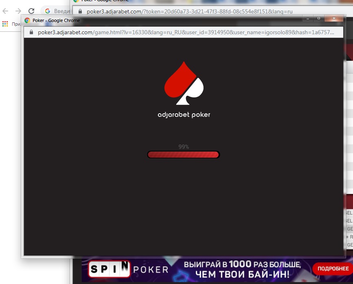This screenshot has width=353, height=284.
Task: Click the Poker - Google Chrome window title
Action: pos(56,20)
